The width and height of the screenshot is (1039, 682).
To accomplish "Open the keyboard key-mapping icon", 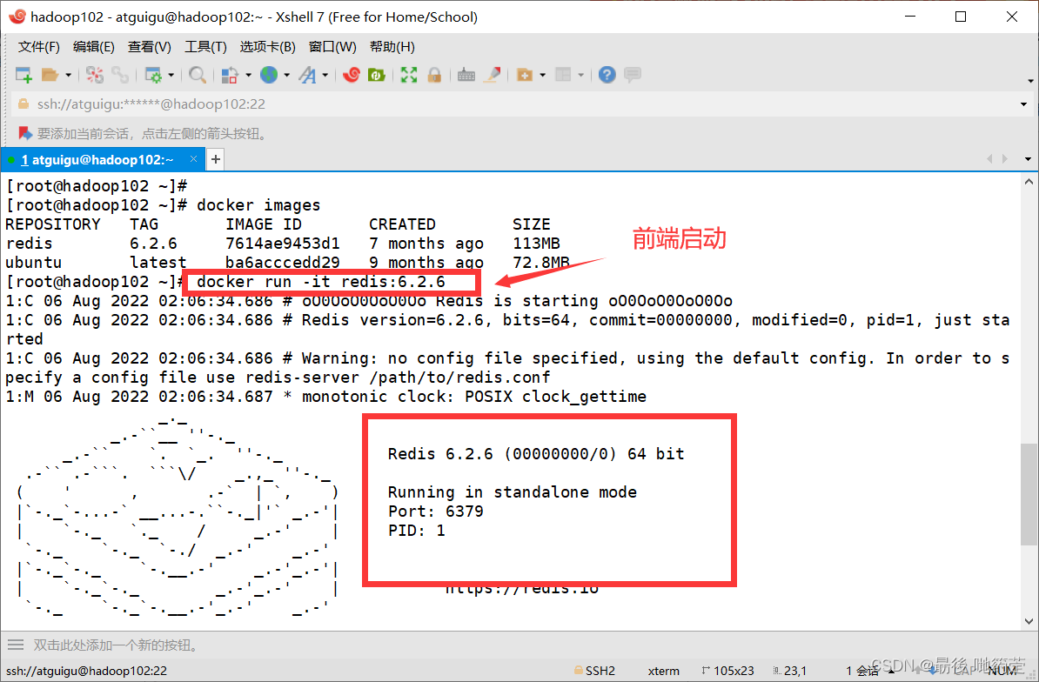I will click(x=466, y=75).
